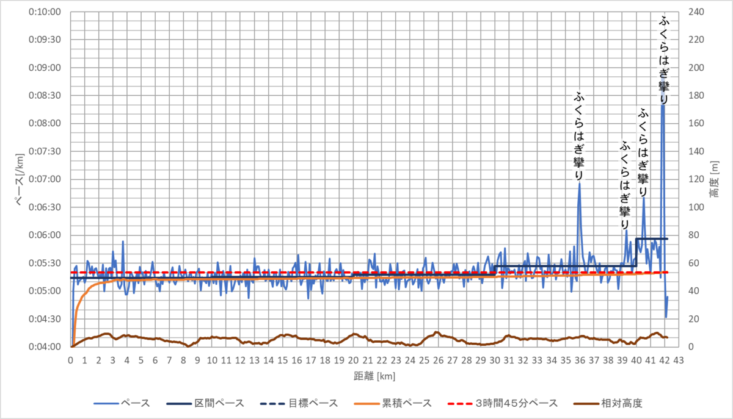The height and width of the screenshot is (419, 733).
Task: Click the 0:08:30 pace axis label
Action: [46, 96]
